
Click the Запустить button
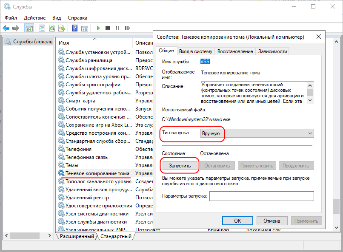click(x=180, y=165)
